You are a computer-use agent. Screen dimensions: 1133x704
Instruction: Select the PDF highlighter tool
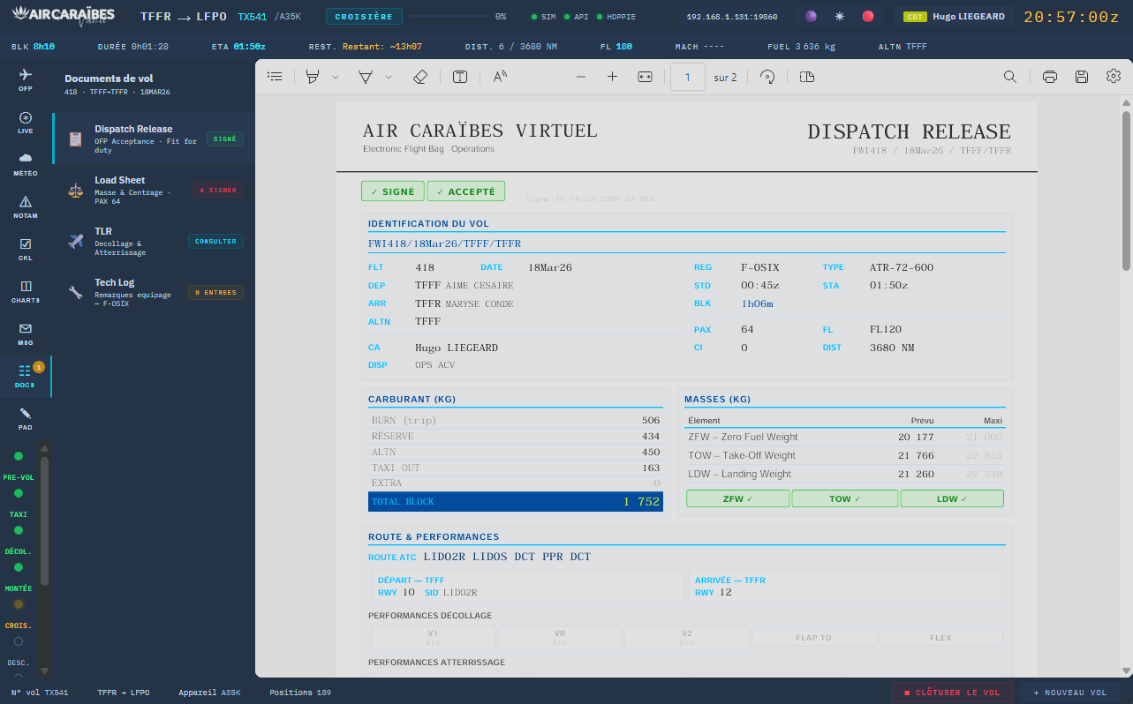point(312,77)
